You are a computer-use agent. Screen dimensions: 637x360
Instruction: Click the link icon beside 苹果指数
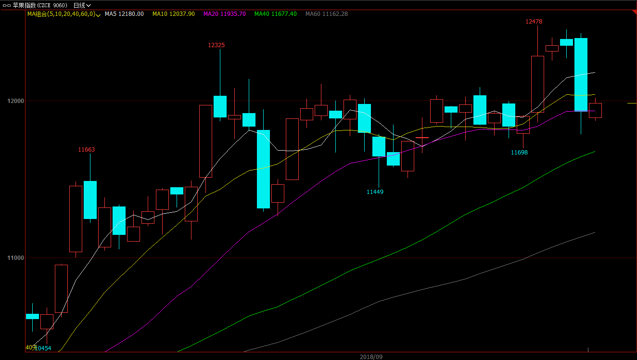7,5
